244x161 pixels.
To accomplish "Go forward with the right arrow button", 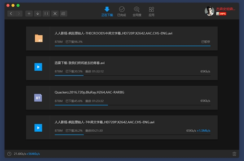I will [x=19, y=14].
